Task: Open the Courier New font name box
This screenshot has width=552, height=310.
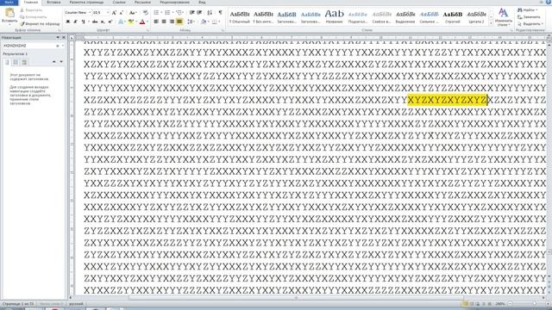Action: coord(78,13)
